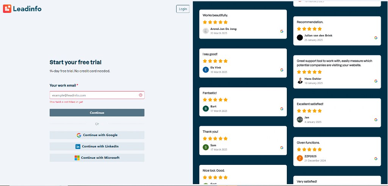Click the Leadinfo logo
The image size is (388, 186).
22,9
